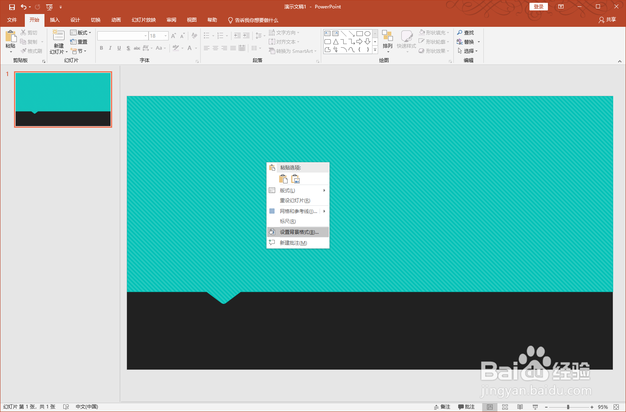Toggle Underline formatting button

point(119,48)
